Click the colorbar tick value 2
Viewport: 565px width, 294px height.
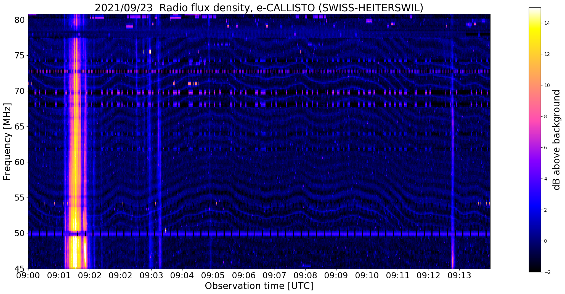(545, 210)
